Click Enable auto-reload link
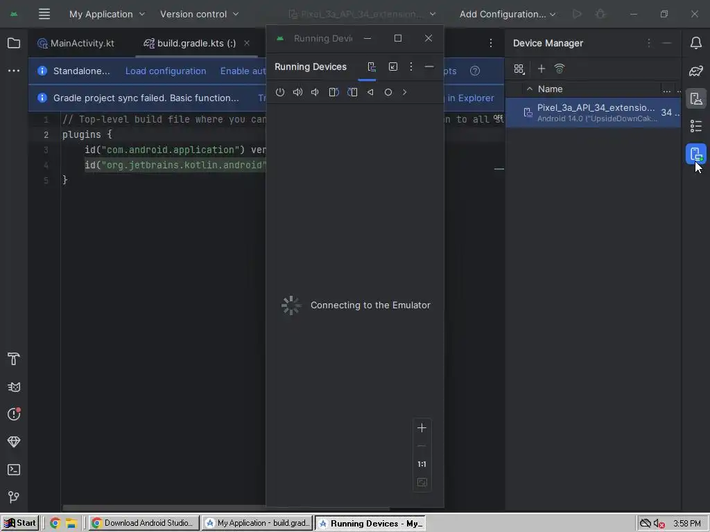710x532 pixels. [x=243, y=71]
